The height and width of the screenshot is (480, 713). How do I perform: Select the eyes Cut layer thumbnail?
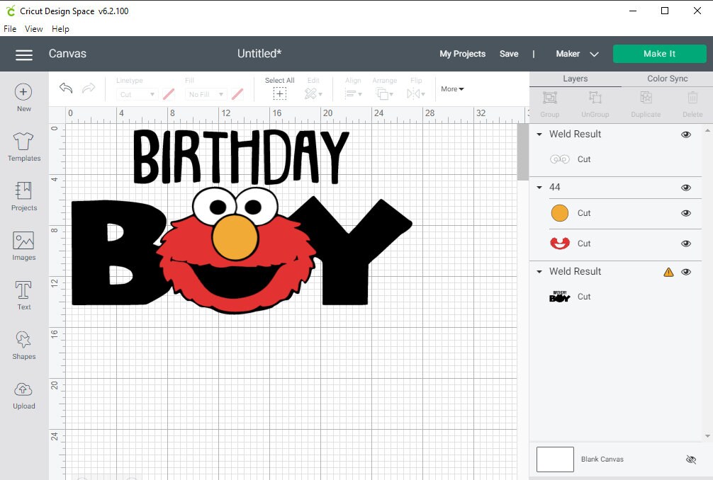click(560, 159)
